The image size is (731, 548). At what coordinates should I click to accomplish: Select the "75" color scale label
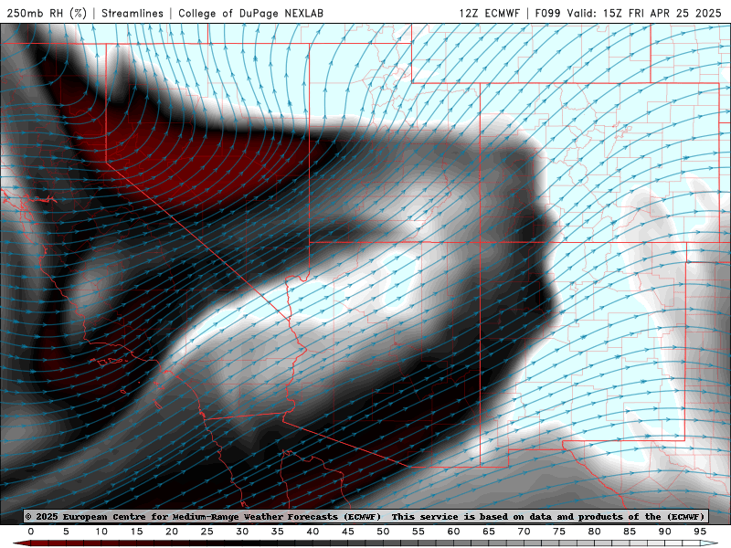click(559, 532)
